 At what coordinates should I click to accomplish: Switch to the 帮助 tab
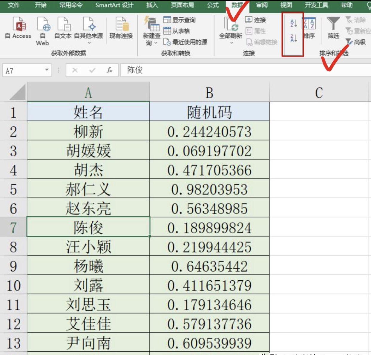point(347,5)
